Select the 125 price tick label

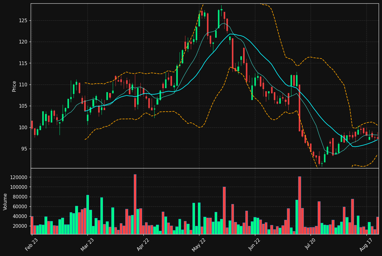(23, 20)
